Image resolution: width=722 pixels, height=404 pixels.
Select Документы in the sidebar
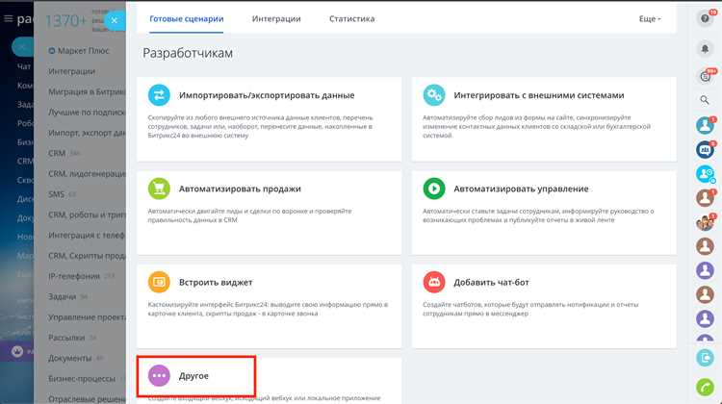69,358
